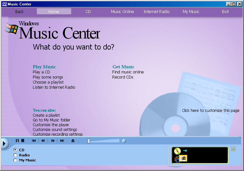The height and width of the screenshot is (171, 244).
Task: Fast forward using the double-right arrow icon
Action: (53, 141)
